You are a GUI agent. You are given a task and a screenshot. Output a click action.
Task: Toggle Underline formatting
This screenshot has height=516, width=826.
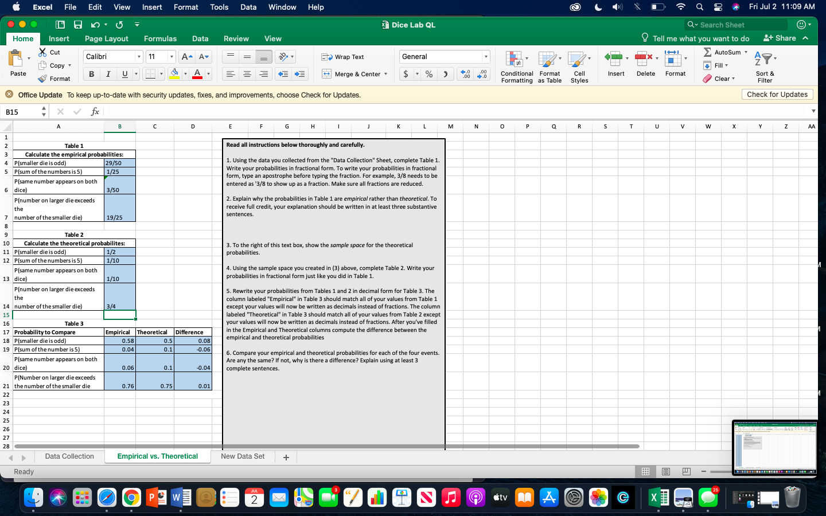pos(124,74)
